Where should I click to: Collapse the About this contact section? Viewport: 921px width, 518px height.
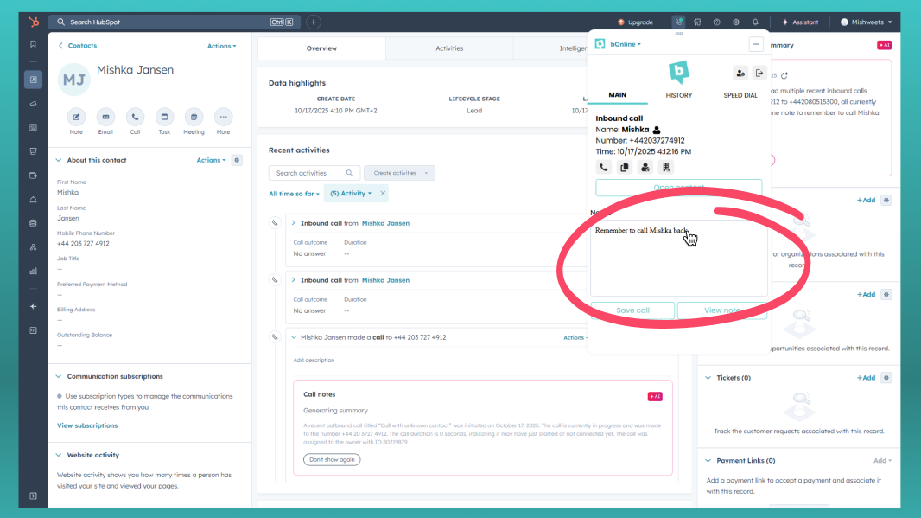(x=59, y=160)
